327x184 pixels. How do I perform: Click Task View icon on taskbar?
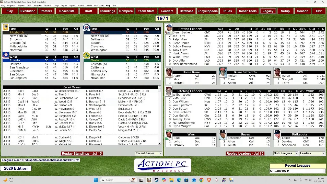tap(141, 180)
